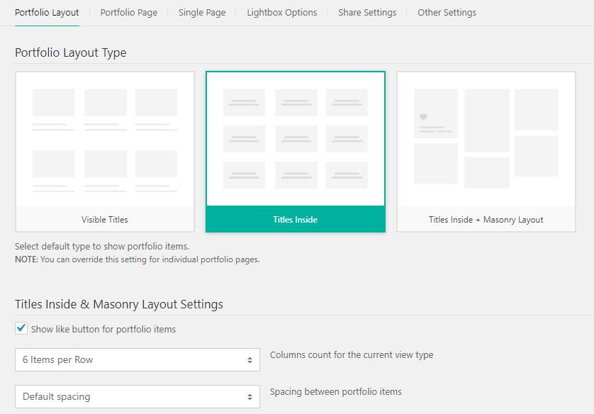Expand the Default spacing dropdown
The image size is (594, 414).
137,397
